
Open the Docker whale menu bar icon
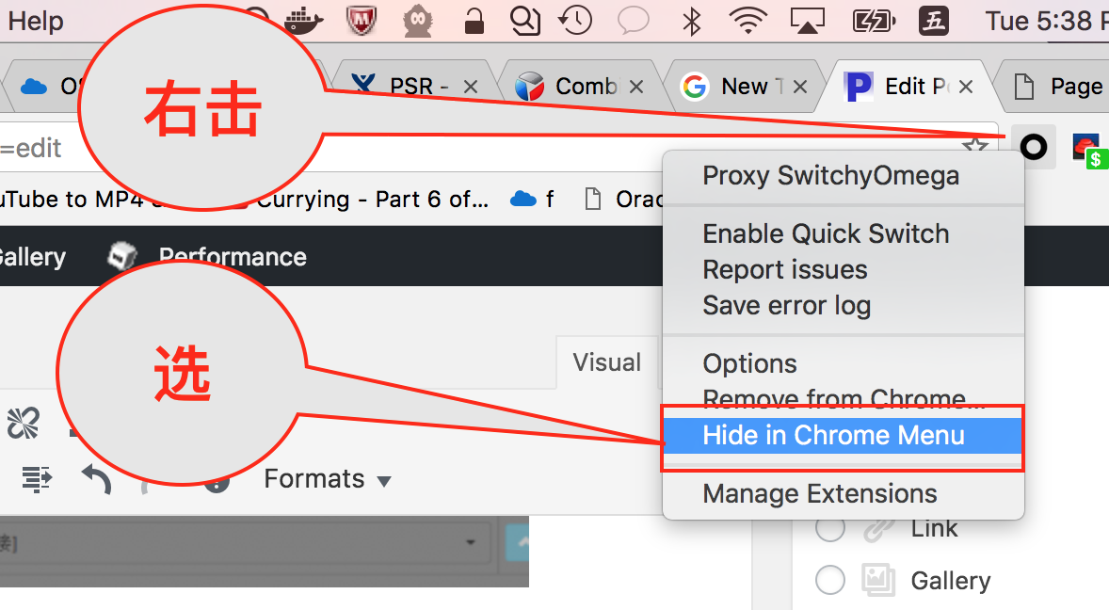tap(303, 22)
